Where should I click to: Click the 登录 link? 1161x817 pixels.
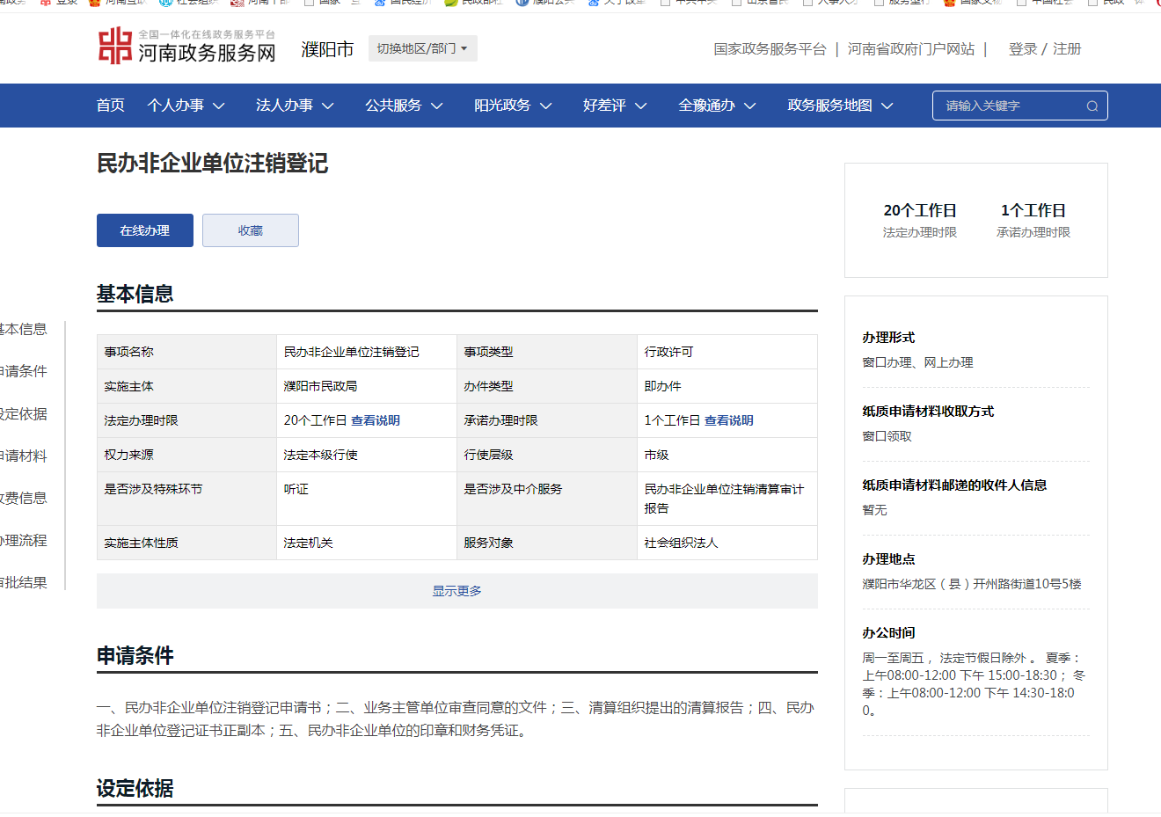[x=1022, y=49]
